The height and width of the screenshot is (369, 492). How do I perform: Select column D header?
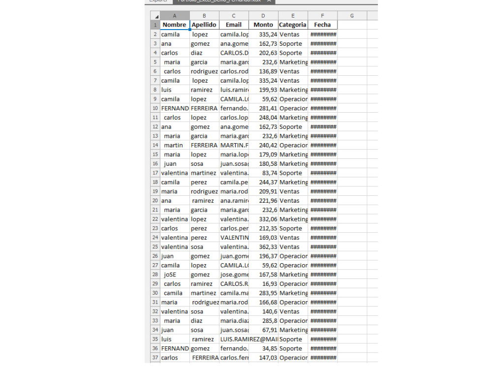point(263,16)
